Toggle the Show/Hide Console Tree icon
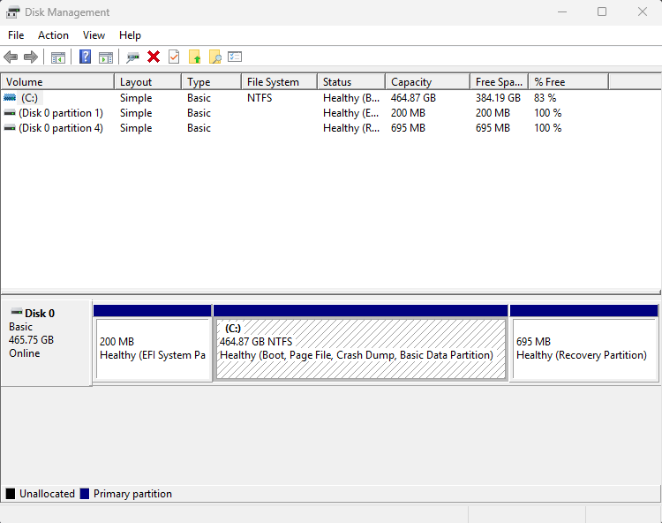Viewport: 662px width, 523px height. (x=58, y=57)
